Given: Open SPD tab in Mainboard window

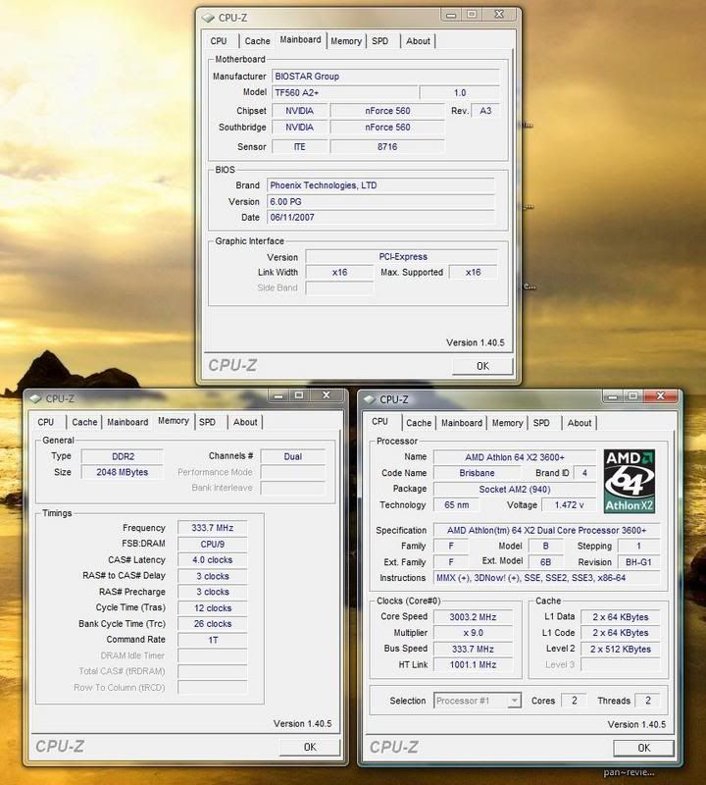Looking at the screenshot, I should [380, 41].
